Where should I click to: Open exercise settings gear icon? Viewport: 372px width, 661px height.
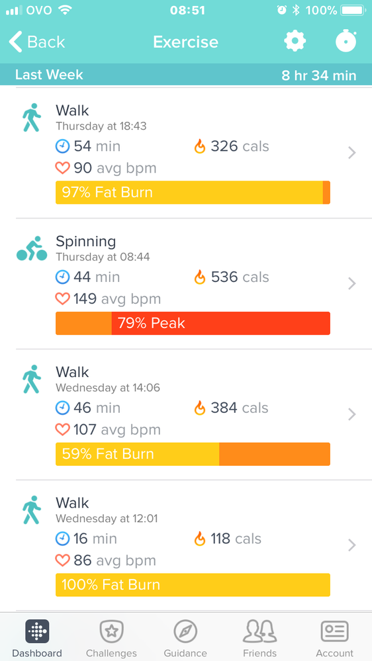pos(295,41)
